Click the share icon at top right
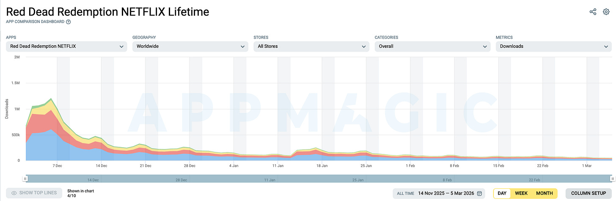Screen dimensions: 616x201 tap(593, 12)
